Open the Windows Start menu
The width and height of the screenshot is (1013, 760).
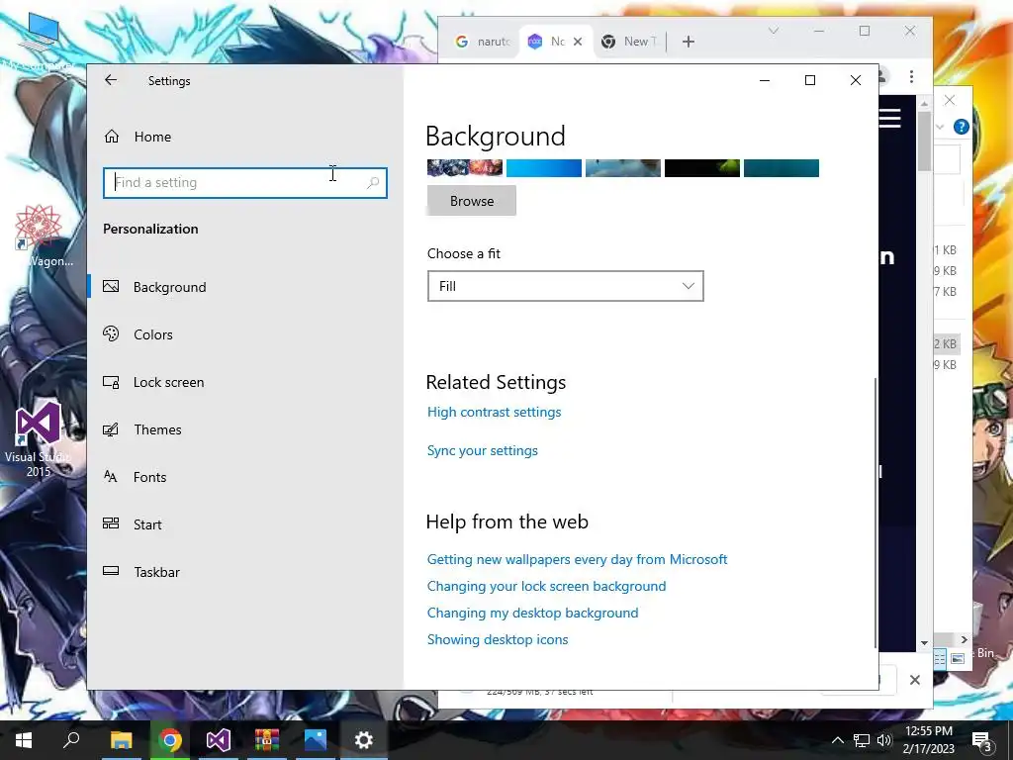[24, 740]
